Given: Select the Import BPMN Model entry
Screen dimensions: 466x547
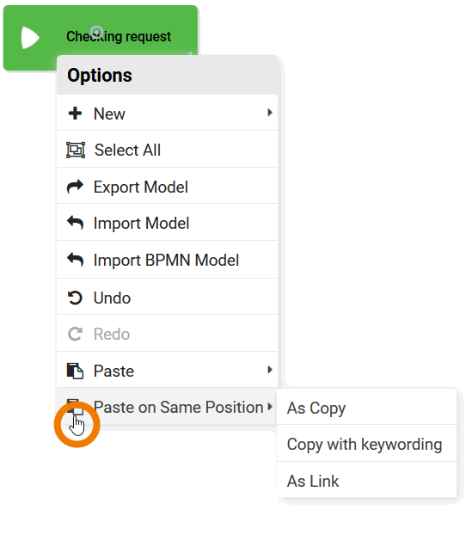Looking at the screenshot, I should tap(167, 260).
